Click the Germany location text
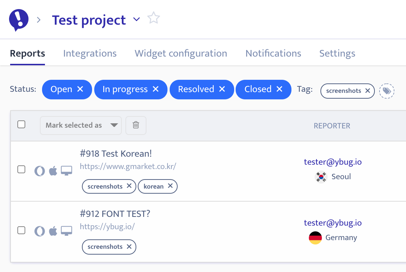Image resolution: width=406 pixels, height=272 pixels. pyautogui.click(x=341, y=238)
